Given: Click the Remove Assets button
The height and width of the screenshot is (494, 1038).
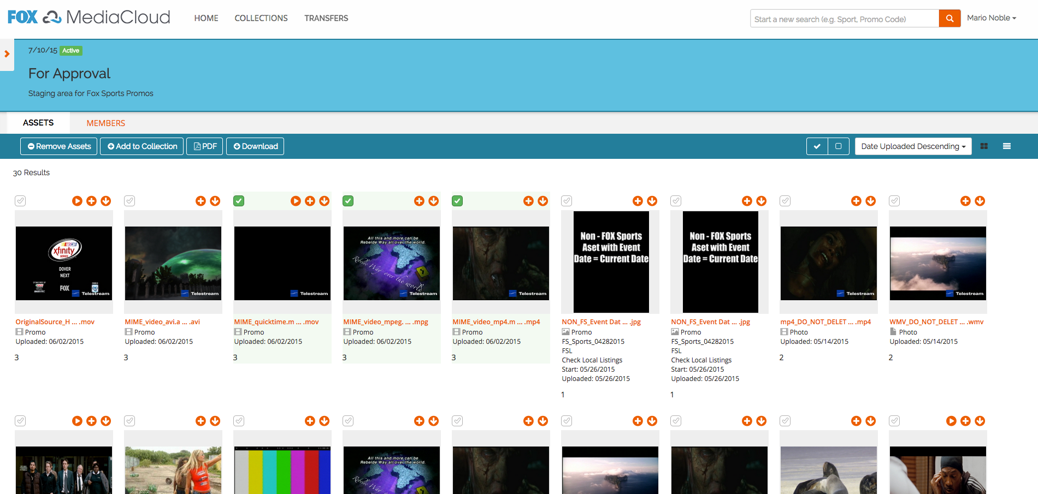Looking at the screenshot, I should (x=59, y=146).
